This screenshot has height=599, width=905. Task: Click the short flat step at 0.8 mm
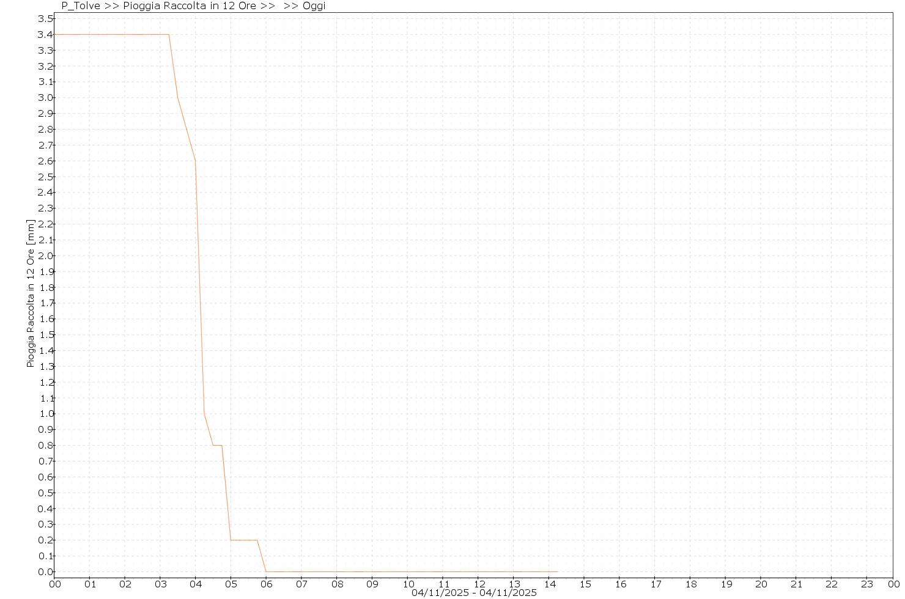pyautogui.click(x=217, y=445)
